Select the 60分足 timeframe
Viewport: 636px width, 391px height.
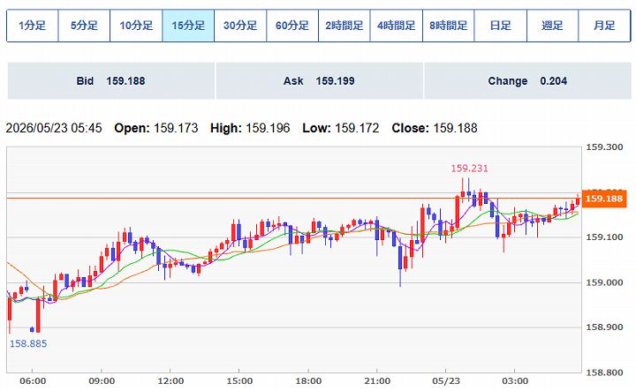point(292,26)
